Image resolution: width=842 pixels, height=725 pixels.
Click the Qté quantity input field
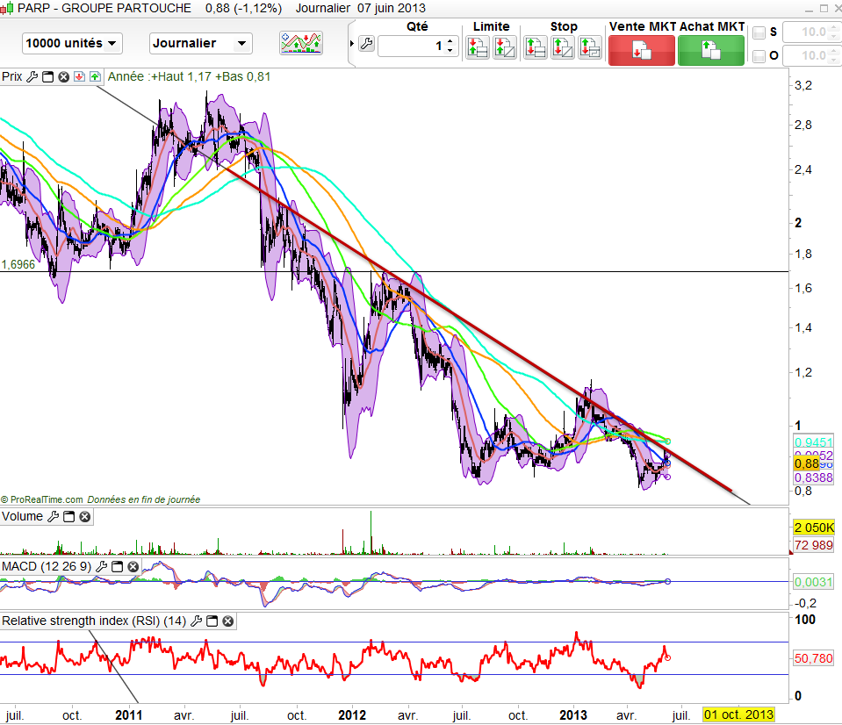[411, 45]
